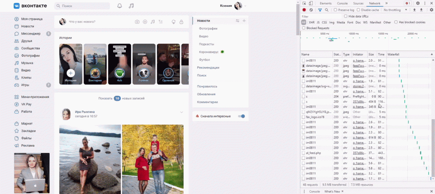Screen dimensions: 435x194
Task: Open the music player note icon in header
Action: pos(131,6)
